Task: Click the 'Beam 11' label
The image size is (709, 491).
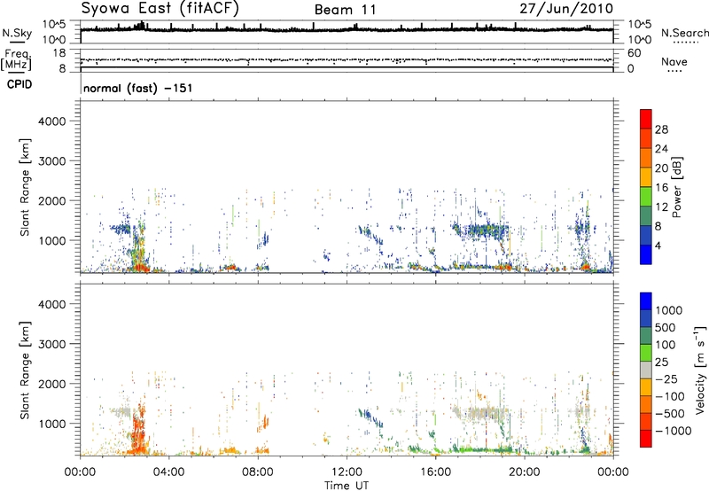Action: 345,10
